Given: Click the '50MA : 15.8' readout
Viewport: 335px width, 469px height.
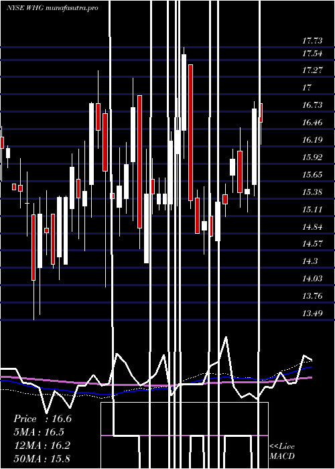Looking at the screenshot, I should [42, 458].
